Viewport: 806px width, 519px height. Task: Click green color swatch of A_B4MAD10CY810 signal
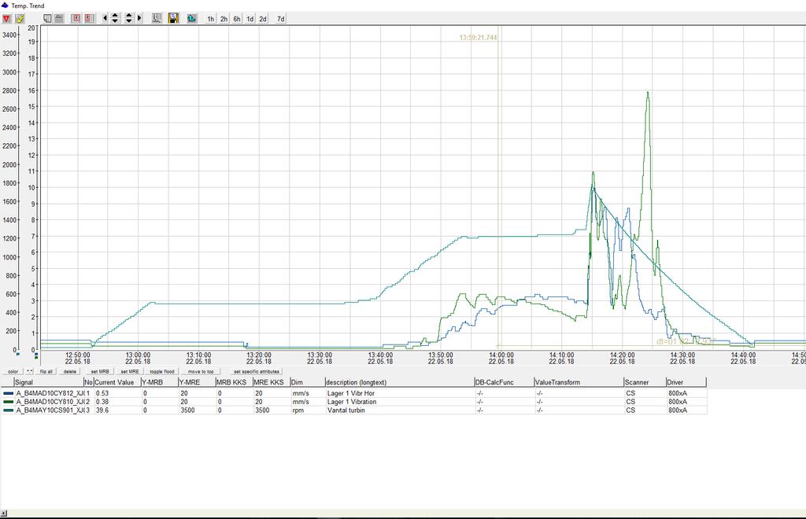pos(8,402)
